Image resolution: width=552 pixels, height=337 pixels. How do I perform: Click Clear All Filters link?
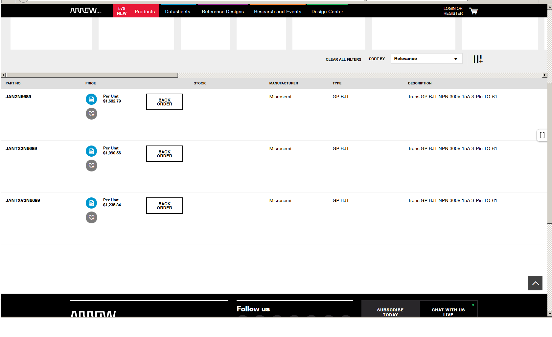point(343,59)
